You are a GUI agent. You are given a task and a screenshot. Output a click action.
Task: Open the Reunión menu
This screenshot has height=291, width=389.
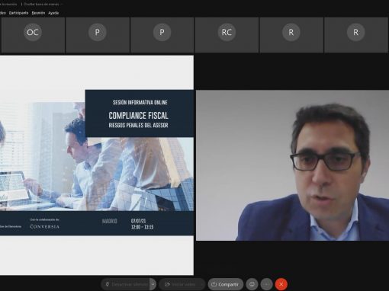[x=38, y=13]
